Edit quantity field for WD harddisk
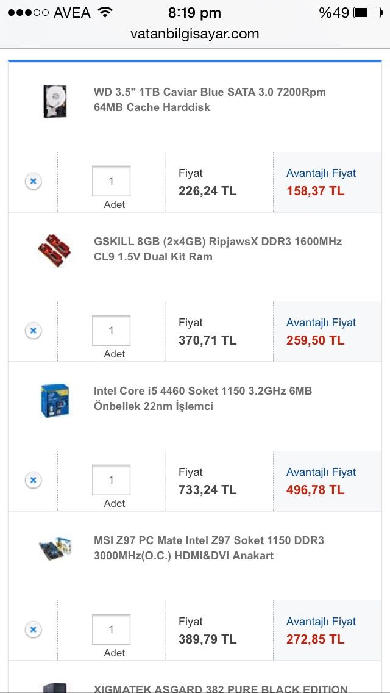The height and width of the screenshot is (693, 390). pos(111,181)
